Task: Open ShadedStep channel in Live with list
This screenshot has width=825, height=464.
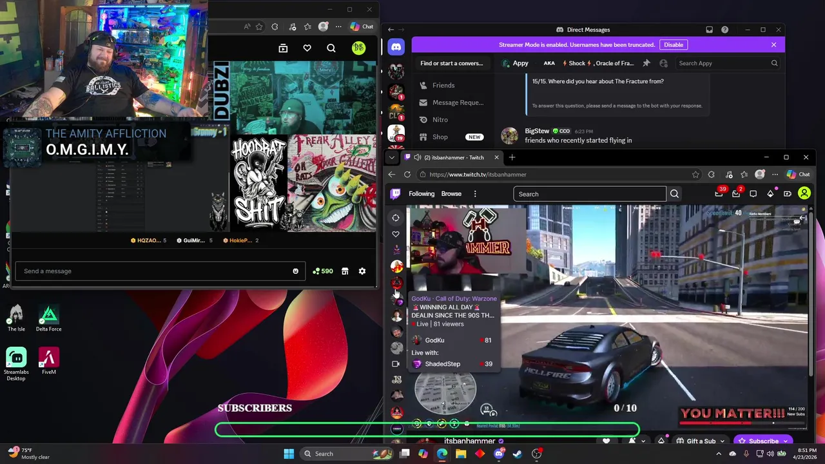Action: 452,364
